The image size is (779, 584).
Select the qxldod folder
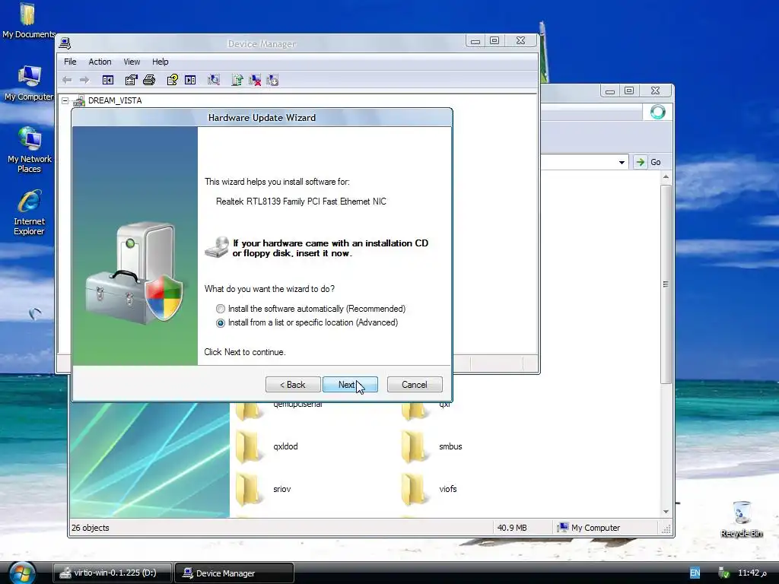coord(267,446)
